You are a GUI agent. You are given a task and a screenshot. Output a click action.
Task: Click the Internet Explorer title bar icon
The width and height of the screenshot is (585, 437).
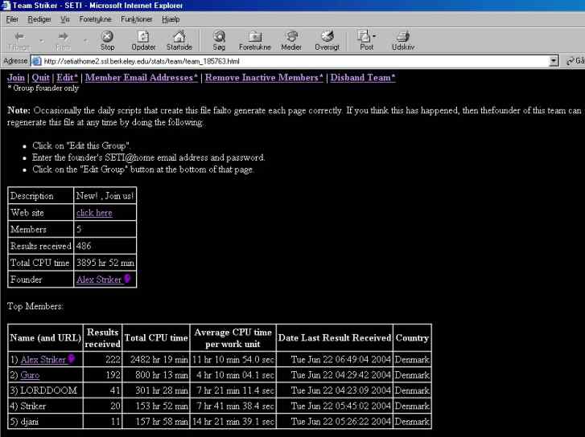(x=6, y=5)
